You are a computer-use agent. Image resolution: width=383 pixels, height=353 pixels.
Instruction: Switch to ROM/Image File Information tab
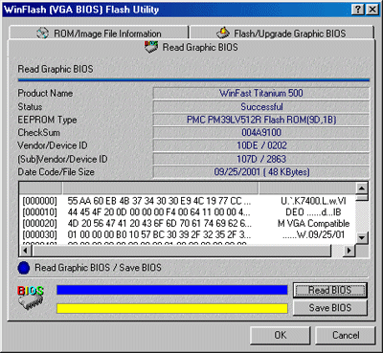pos(99,33)
